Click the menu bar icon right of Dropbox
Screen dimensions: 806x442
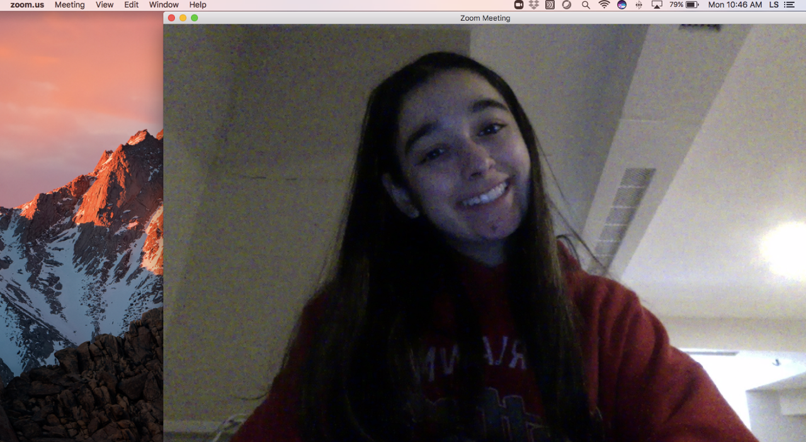pyautogui.click(x=550, y=5)
